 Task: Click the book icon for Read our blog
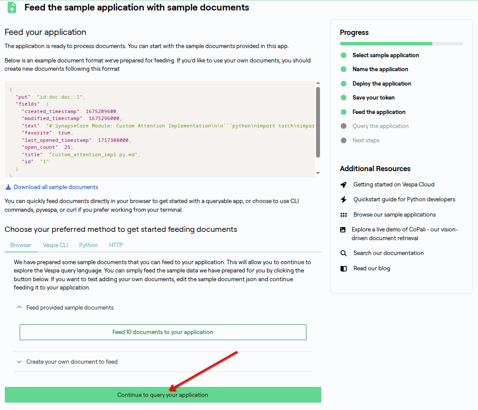[x=344, y=269]
